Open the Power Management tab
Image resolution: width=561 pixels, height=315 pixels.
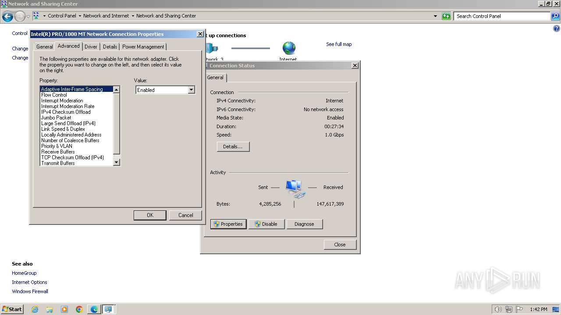(143, 47)
